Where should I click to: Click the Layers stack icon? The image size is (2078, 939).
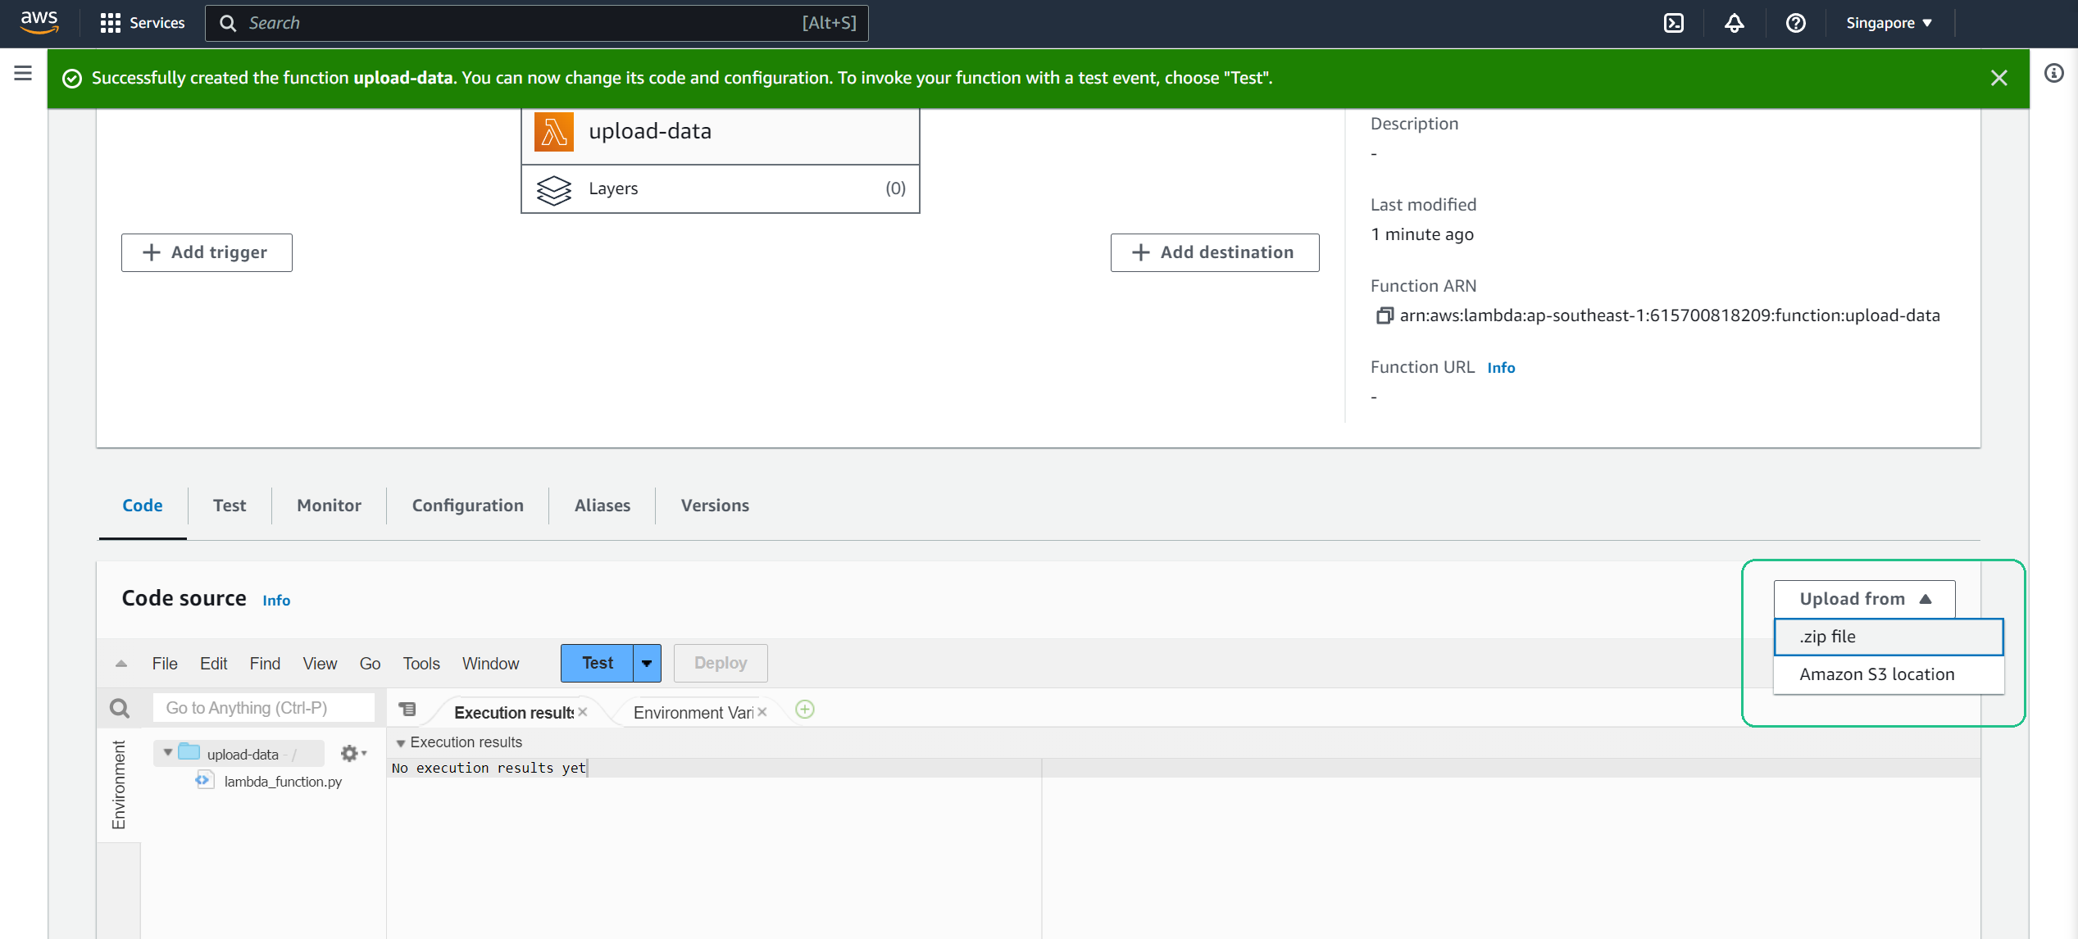pos(553,189)
